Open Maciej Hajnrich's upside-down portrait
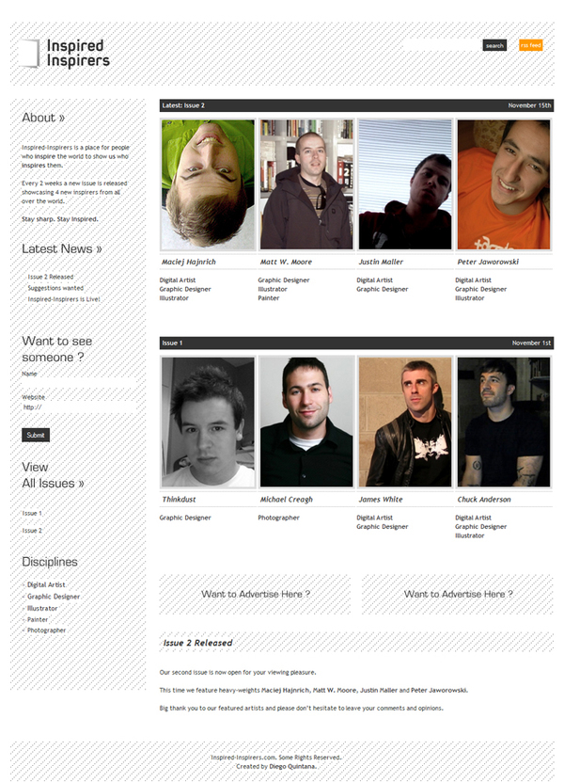This screenshot has height=782, width=564. (x=208, y=184)
